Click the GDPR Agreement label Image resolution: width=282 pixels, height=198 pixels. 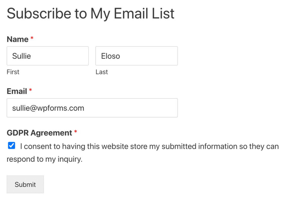pos(39,133)
